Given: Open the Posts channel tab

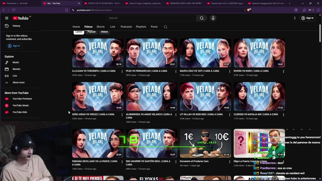Looking at the screenshot, I should tap(154, 27).
